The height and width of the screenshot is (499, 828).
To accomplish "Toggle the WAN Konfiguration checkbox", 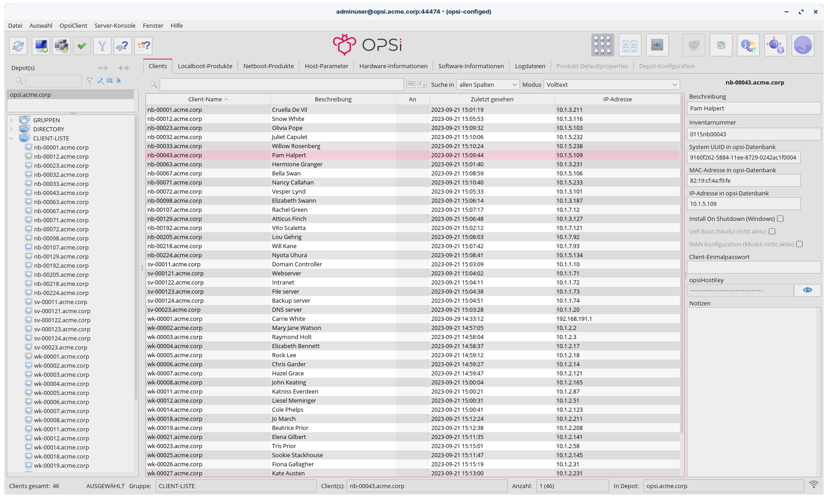I will pos(799,244).
